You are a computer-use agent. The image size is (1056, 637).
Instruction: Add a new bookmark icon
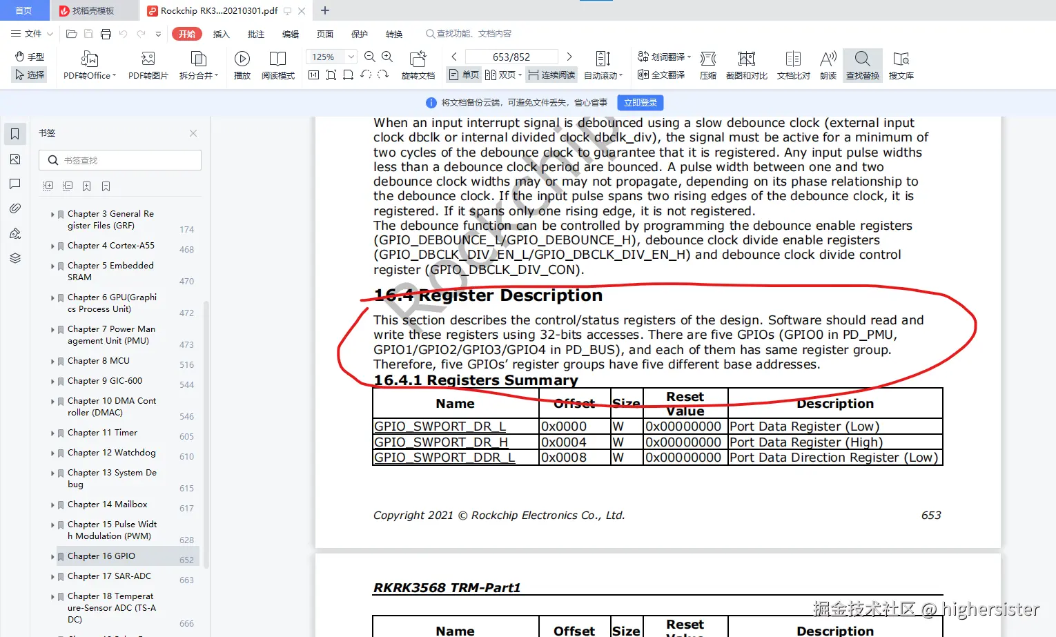(86, 186)
